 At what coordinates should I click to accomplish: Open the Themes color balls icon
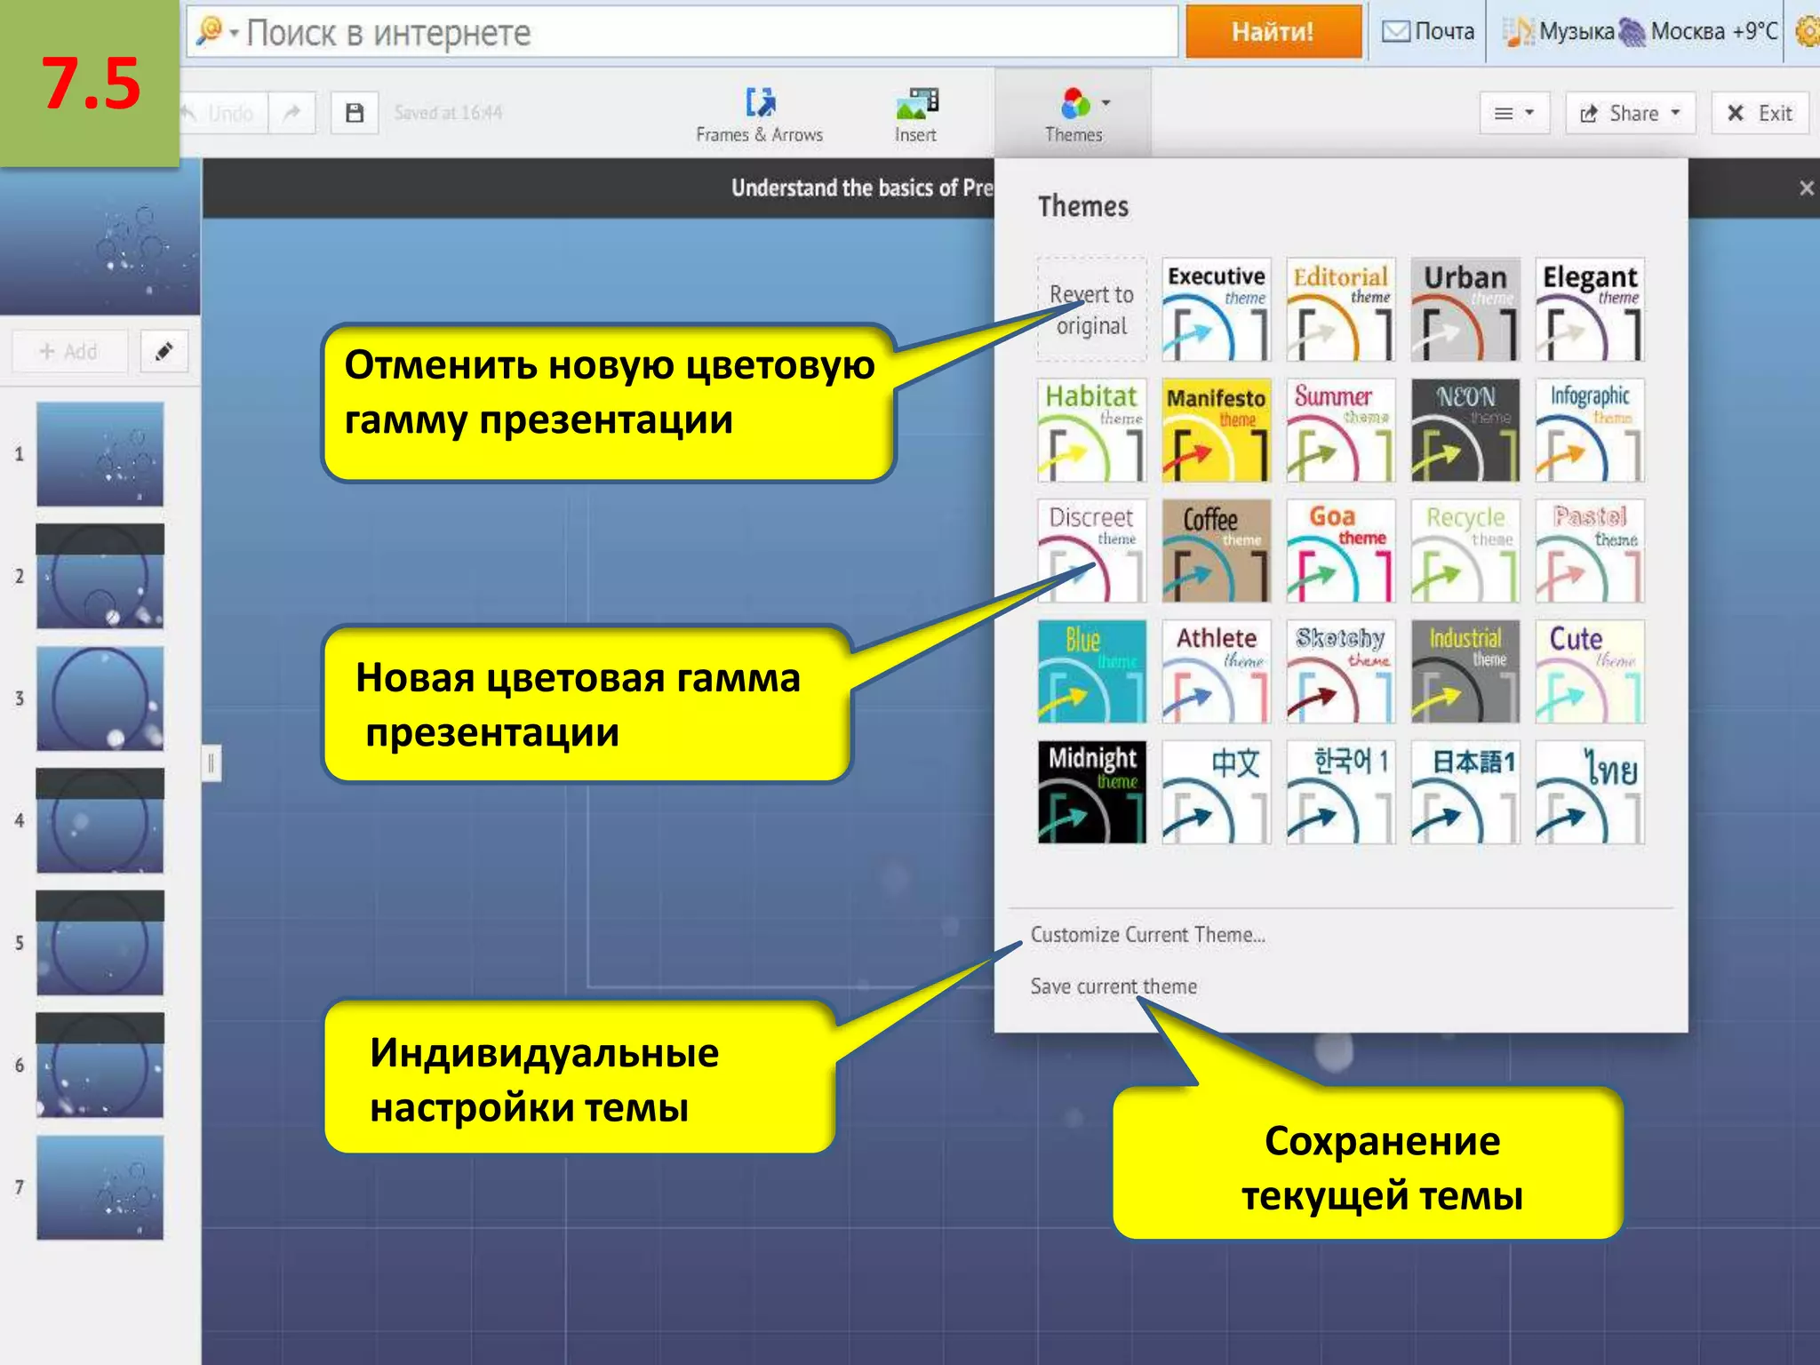pyautogui.click(x=1075, y=103)
